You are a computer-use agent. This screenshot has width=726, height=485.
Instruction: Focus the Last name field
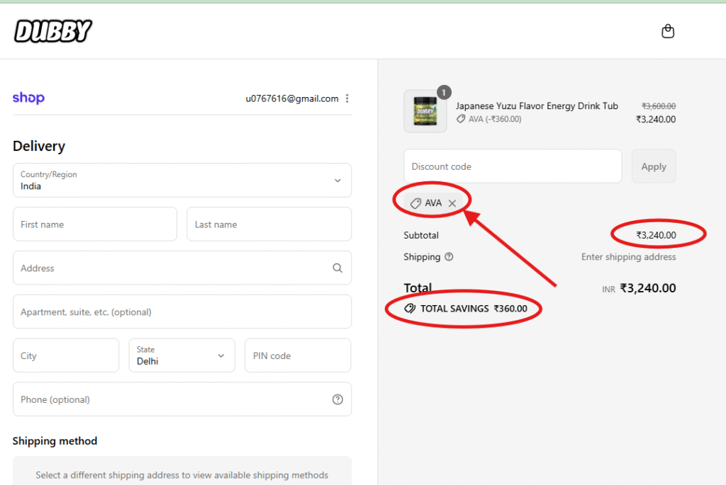269,224
